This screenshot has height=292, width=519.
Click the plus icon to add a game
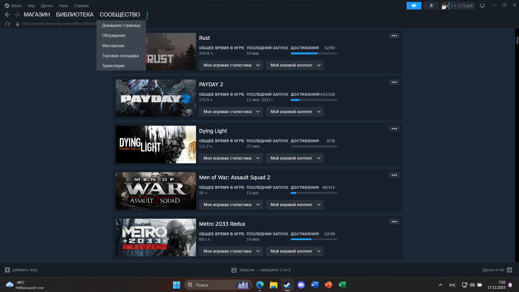tap(7, 270)
